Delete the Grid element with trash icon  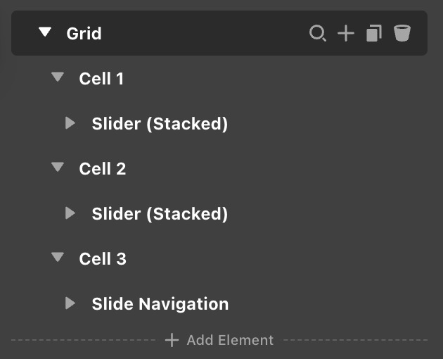click(402, 33)
